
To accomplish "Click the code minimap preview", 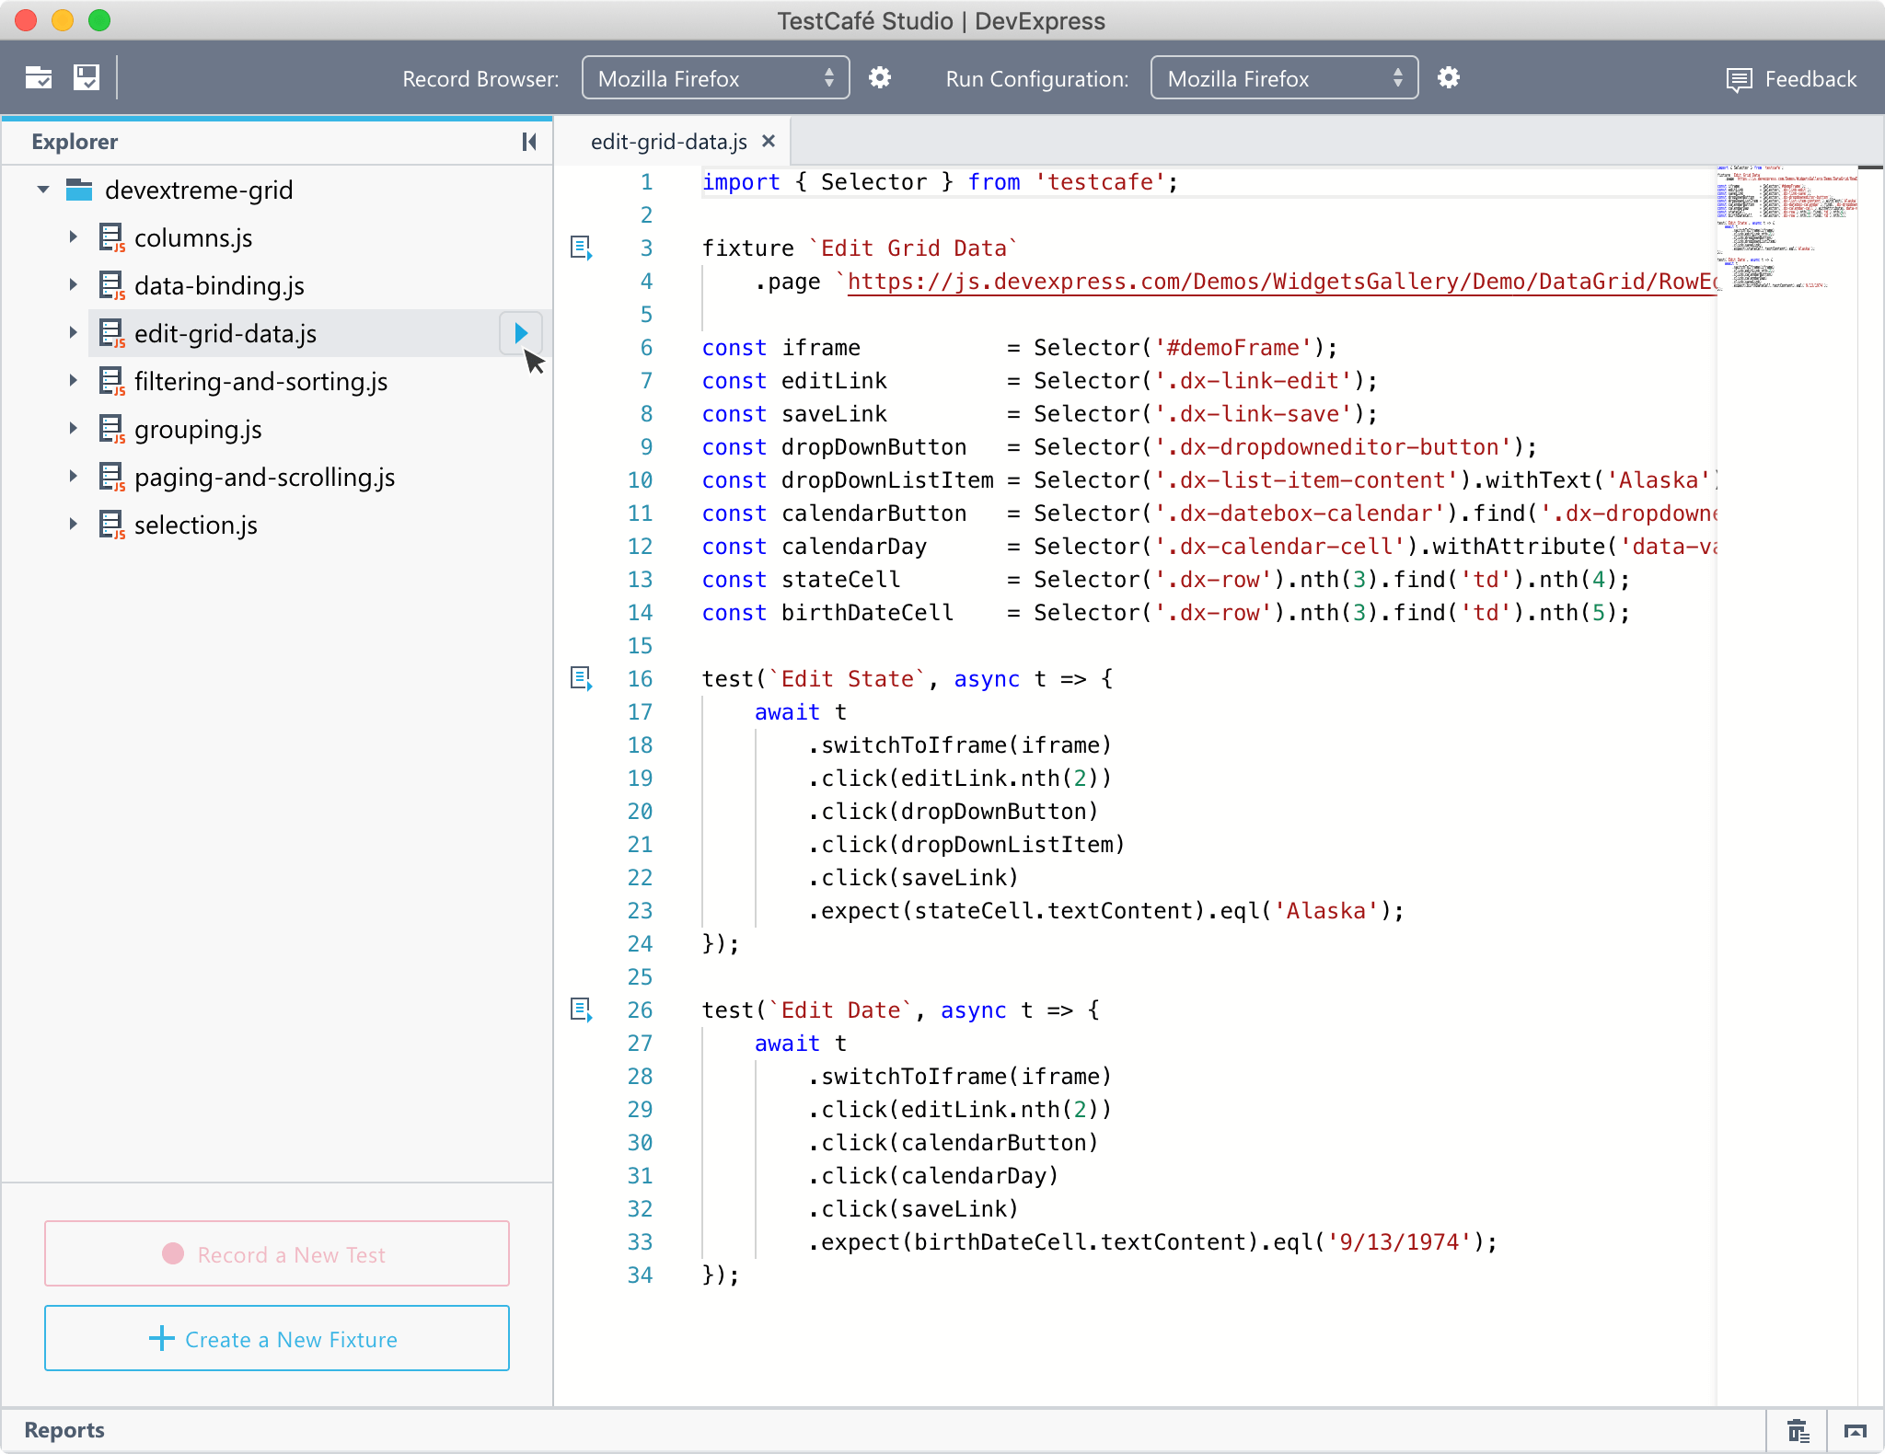I will [1786, 228].
